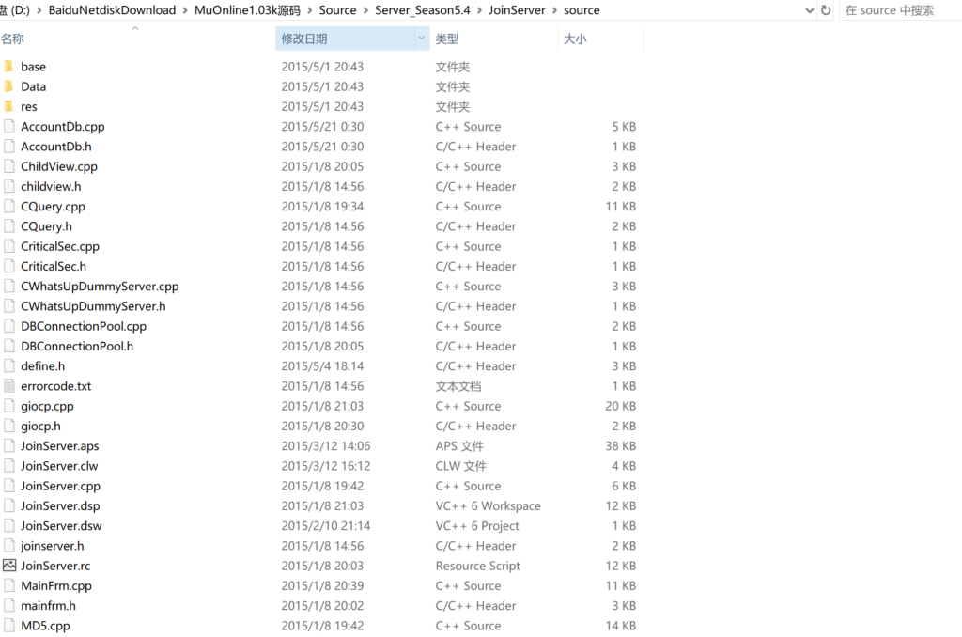Screen dimensions: 962x637
Task: Click the AccountDb.cpp file icon
Action: coord(9,127)
